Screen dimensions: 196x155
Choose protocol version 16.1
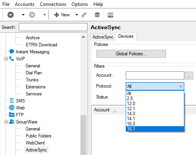pos(155,129)
